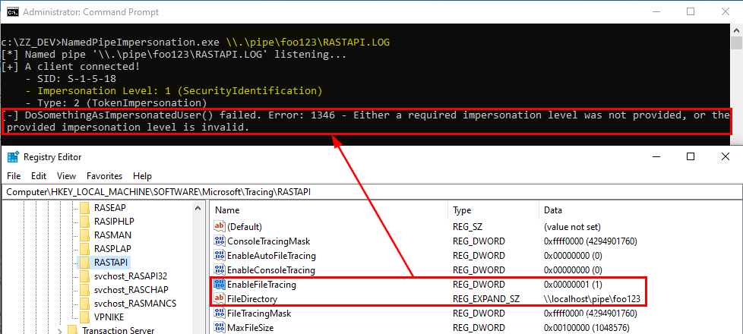Screen dimensions: 743x334
Task: Click the Registry Editor title bar icon
Action: pyautogui.click(x=13, y=157)
